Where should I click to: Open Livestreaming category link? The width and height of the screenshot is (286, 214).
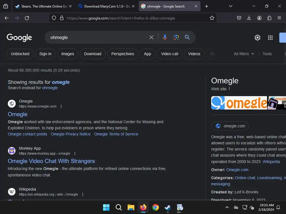click(x=270, y=178)
